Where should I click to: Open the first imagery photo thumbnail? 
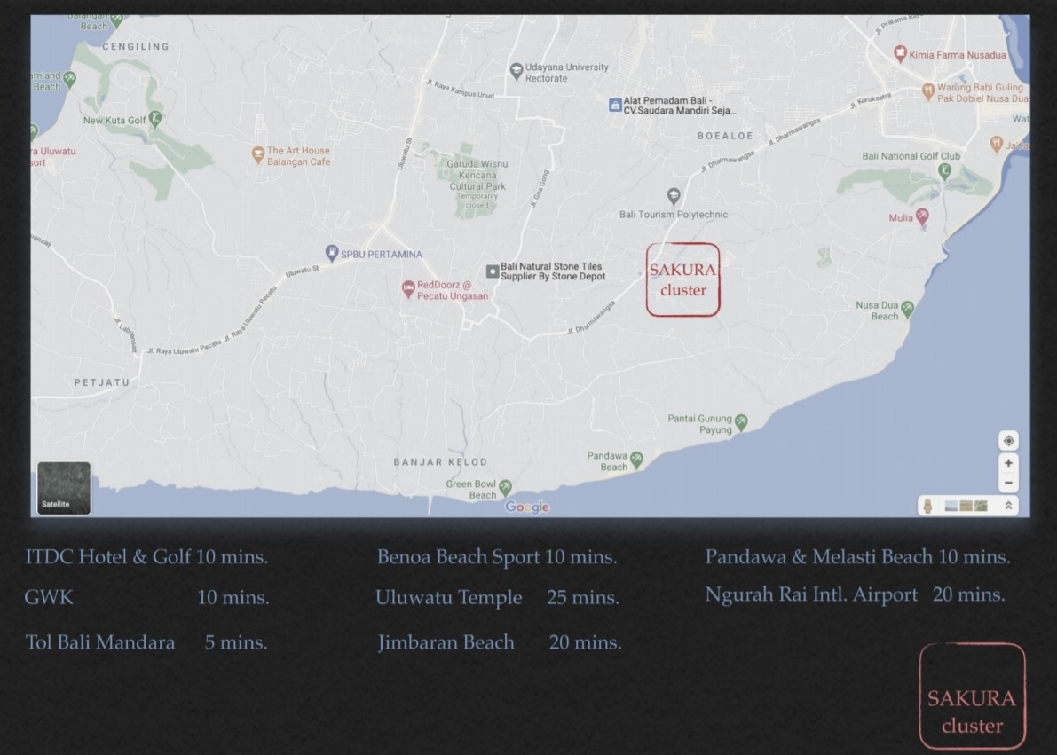(x=951, y=506)
